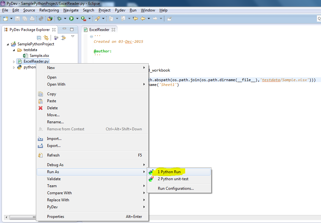321x223 pixels.
Task: Click the Save All toolbar icon
Action: (x=24, y=19)
